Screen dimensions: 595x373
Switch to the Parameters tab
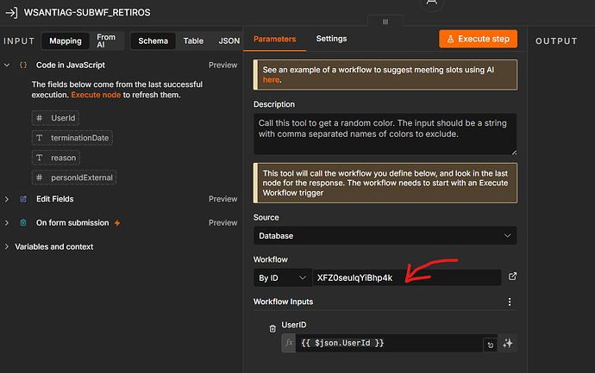click(274, 39)
